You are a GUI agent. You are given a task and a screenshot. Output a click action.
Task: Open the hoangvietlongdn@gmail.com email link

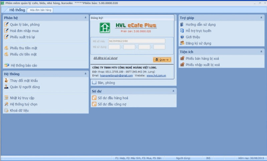(x=116, y=76)
